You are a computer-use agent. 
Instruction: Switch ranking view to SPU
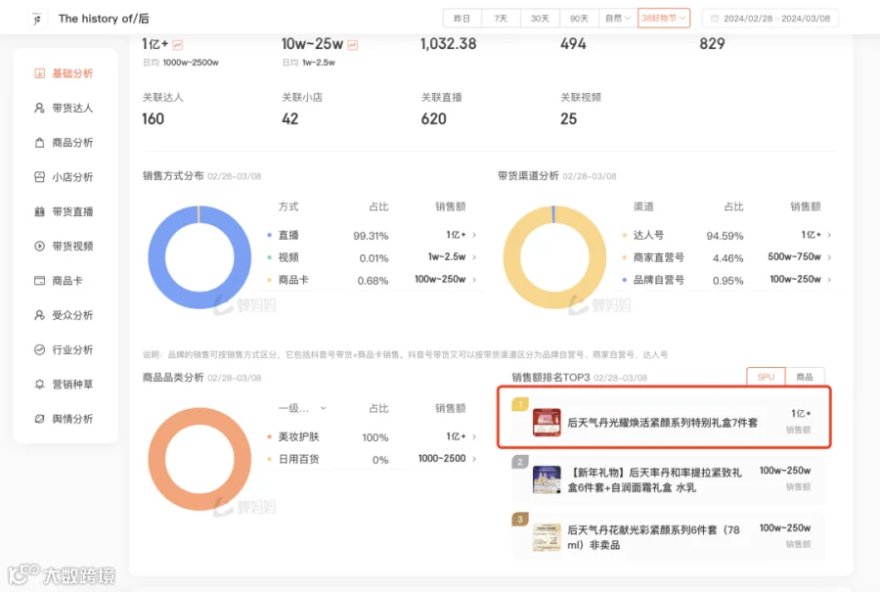(x=766, y=377)
